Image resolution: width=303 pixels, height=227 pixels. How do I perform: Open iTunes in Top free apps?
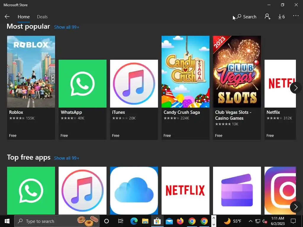point(83,191)
